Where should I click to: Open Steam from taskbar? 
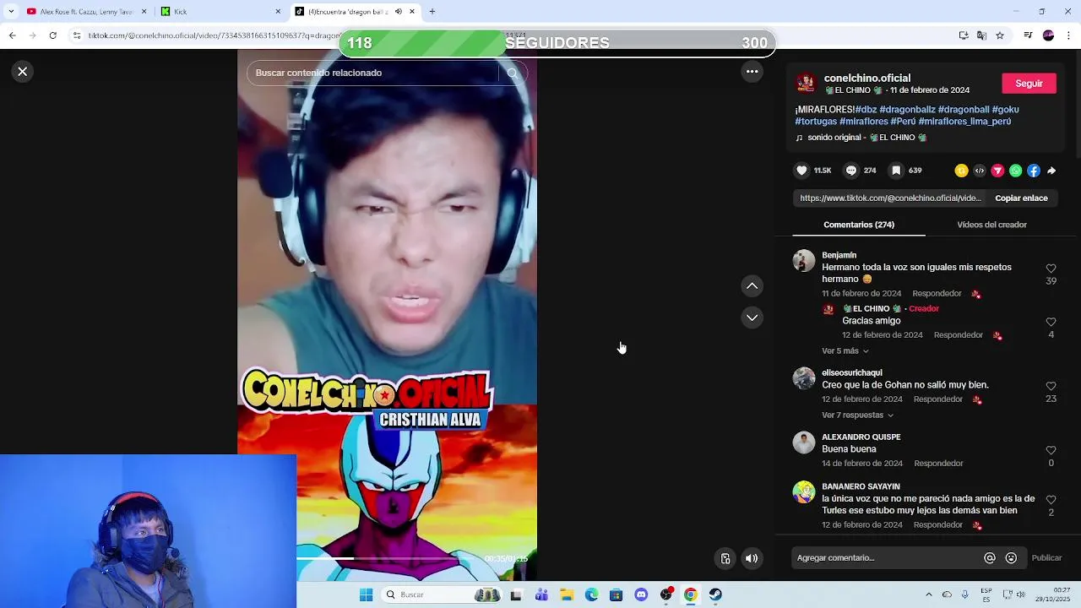[715, 594]
